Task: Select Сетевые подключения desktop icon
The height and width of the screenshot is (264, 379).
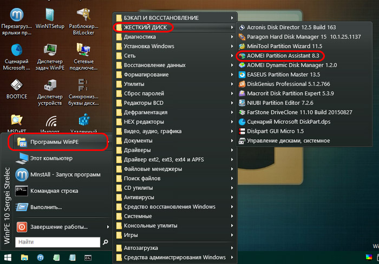Action: 83,57
